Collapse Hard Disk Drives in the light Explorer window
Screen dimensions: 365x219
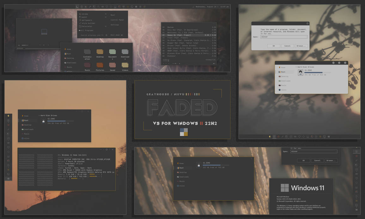[296, 67]
